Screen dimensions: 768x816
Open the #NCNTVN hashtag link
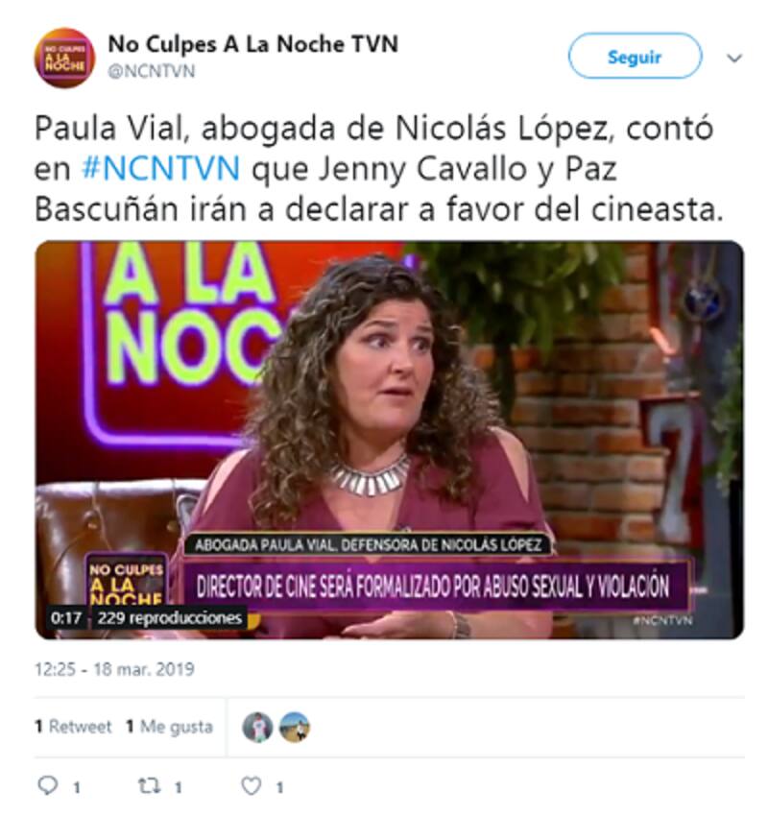(x=160, y=168)
